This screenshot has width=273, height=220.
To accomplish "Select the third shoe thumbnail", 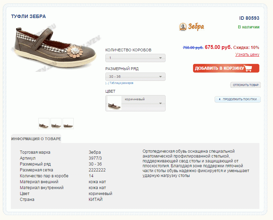I will 68,124.
